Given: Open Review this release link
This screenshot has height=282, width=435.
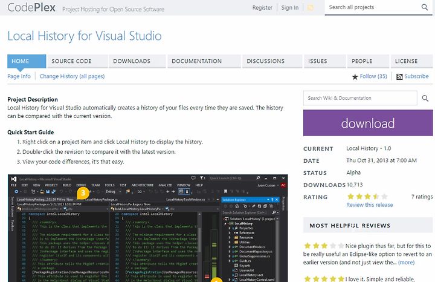Looking at the screenshot, I should click(370, 205).
